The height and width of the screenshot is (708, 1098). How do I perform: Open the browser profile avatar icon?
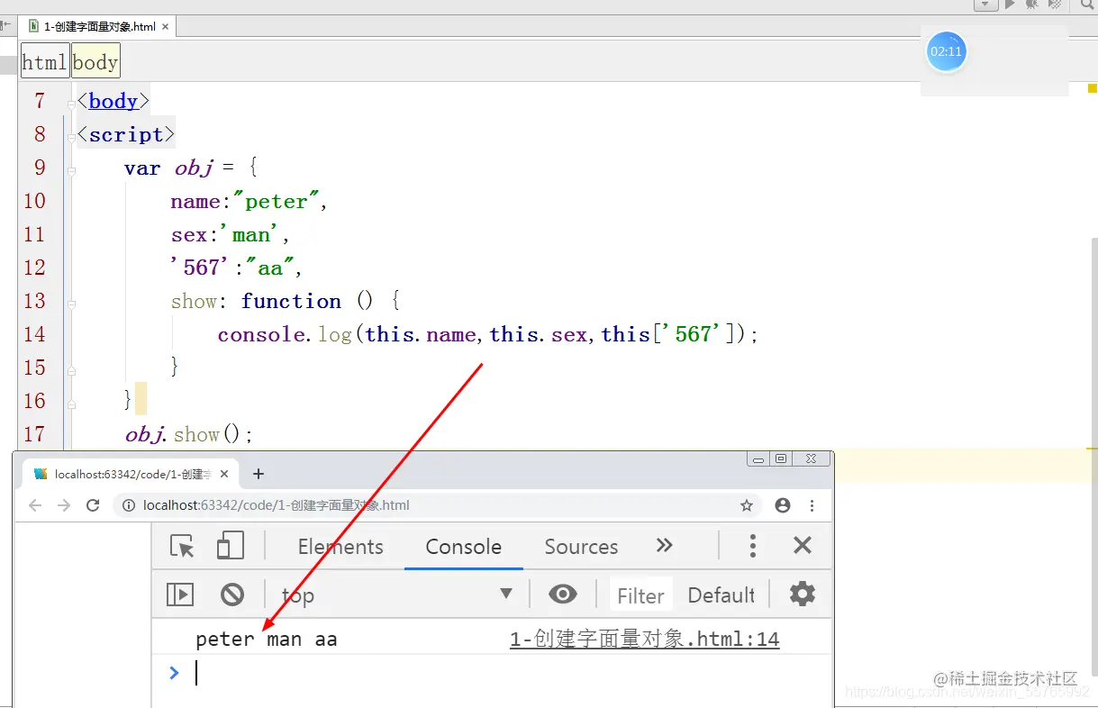[x=783, y=505]
